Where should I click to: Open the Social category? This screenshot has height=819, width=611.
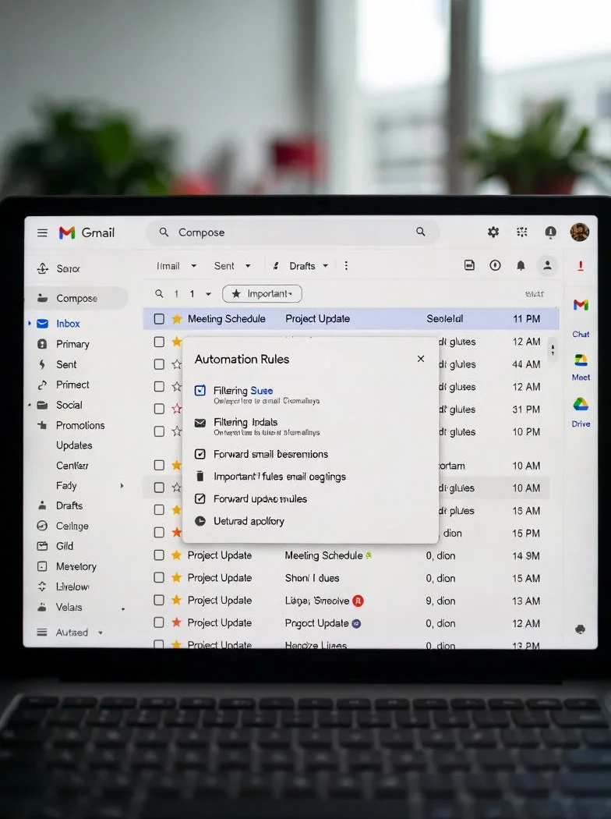(x=69, y=405)
